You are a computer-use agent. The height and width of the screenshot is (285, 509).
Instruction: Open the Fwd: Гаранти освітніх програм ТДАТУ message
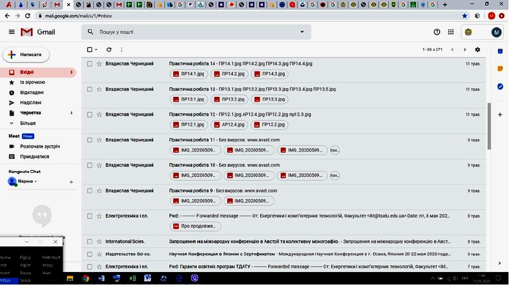click(x=284, y=267)
